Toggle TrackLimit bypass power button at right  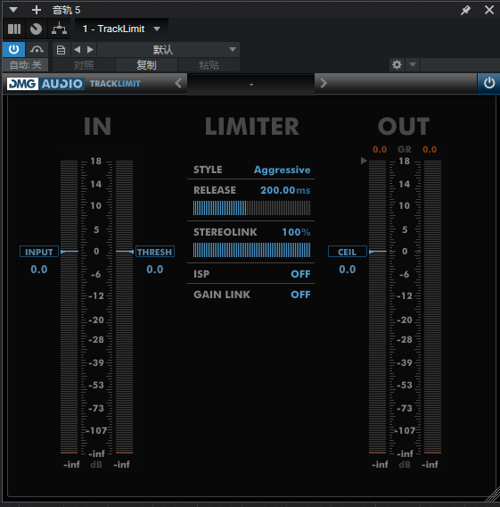[x=488, y=83]
